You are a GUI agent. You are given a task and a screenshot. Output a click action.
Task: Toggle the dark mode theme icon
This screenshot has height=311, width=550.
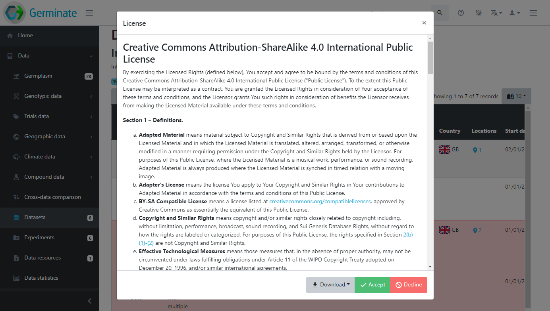(479, 13)
